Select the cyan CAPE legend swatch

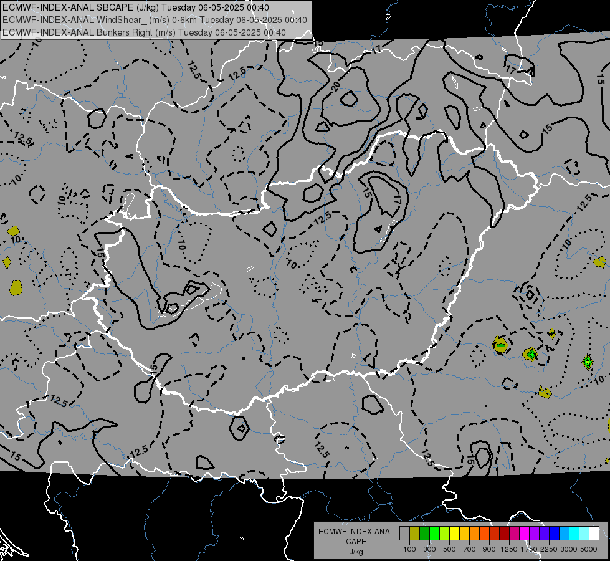point(574,533)
